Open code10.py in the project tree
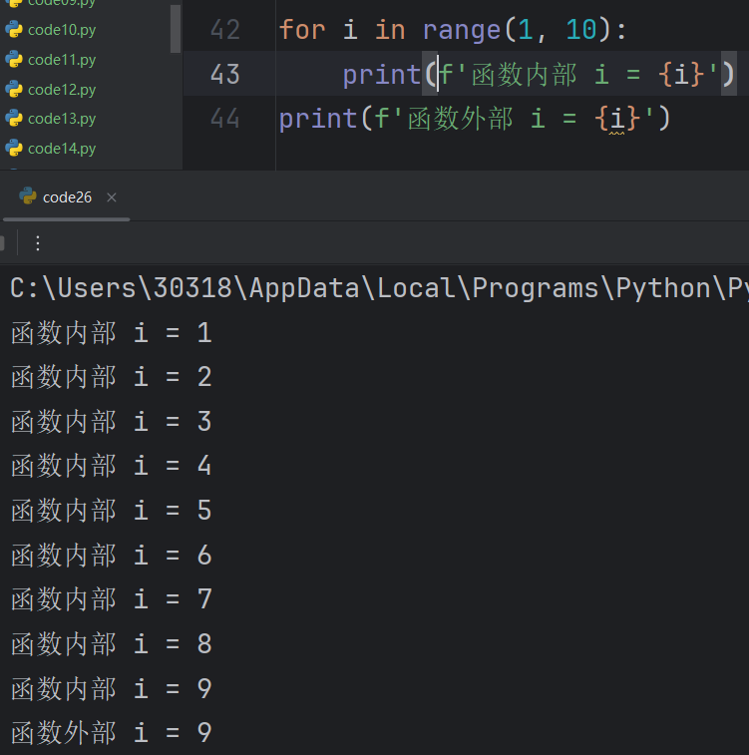The image size is (749, 755). tap(62, 30)
